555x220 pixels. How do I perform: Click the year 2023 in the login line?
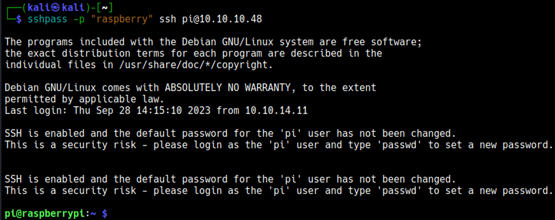pos(199,111)
